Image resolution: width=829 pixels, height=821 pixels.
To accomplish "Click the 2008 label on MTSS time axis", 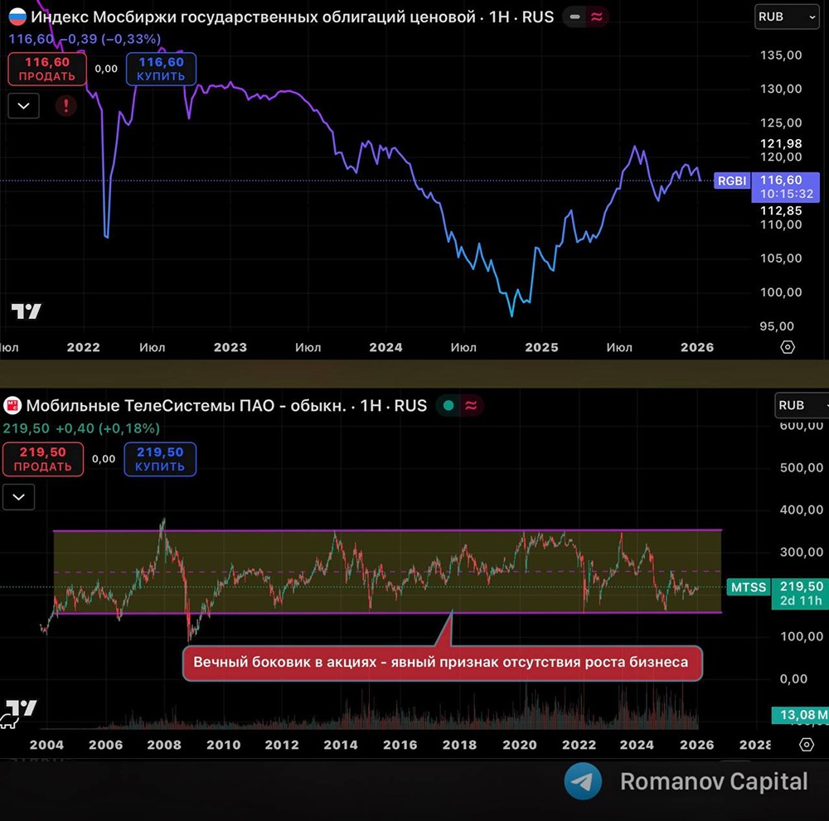I will pyautogui.click(x=164, y=745).
